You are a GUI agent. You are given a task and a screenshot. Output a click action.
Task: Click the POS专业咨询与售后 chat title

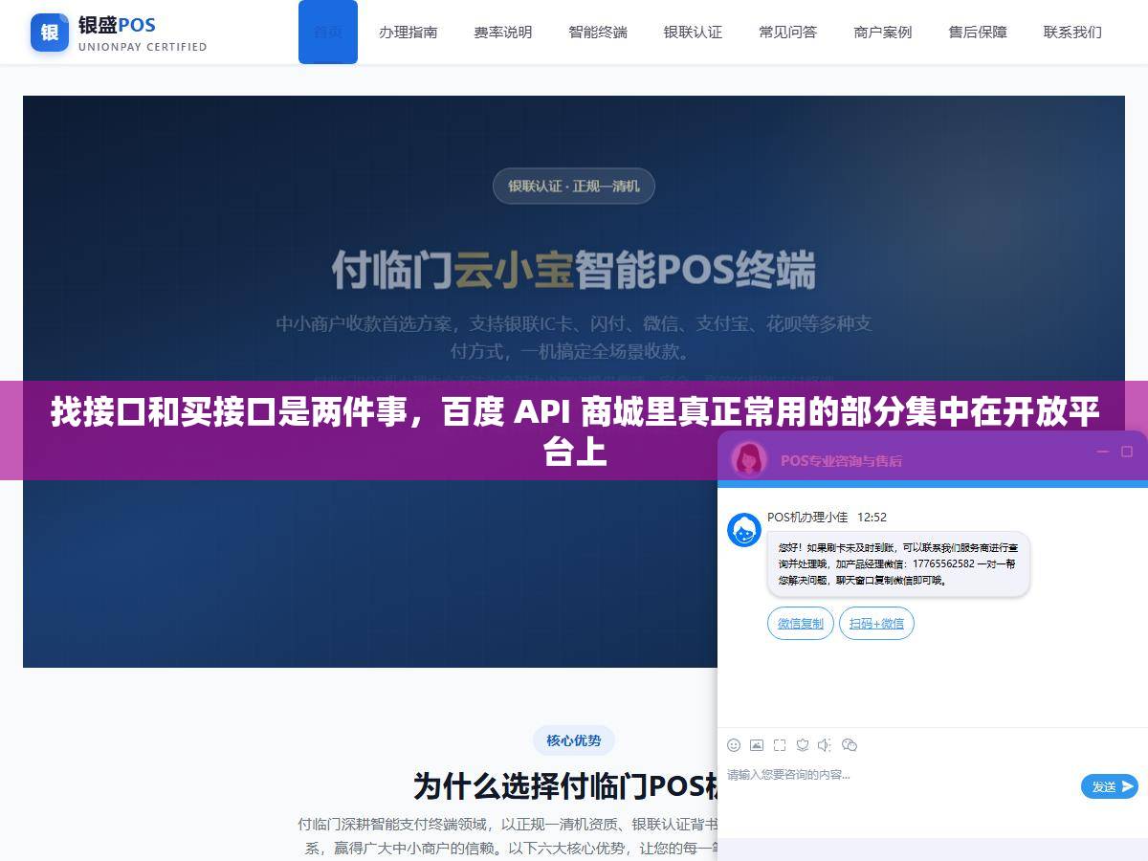click(x=841, y=460)
